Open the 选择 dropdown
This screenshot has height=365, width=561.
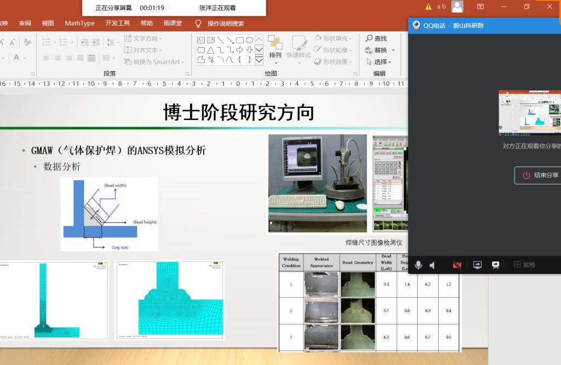tap(379, 62)
